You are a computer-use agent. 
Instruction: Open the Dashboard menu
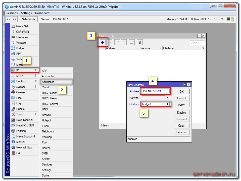point(42,13)
